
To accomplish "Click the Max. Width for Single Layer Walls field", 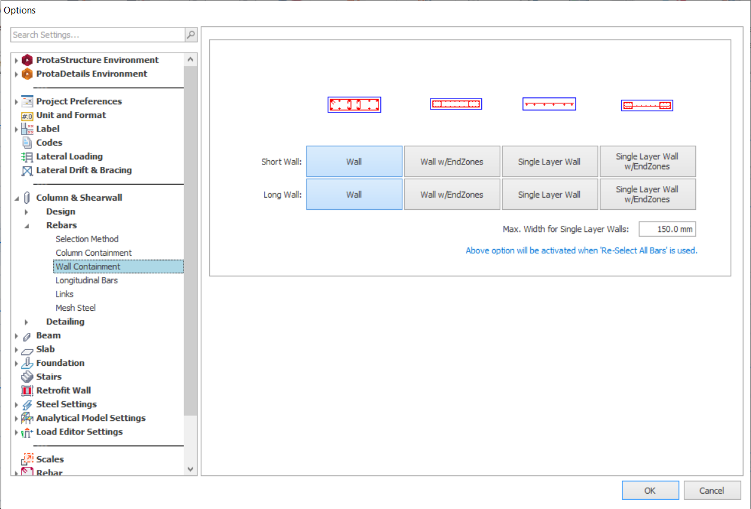I will point(667,229).
